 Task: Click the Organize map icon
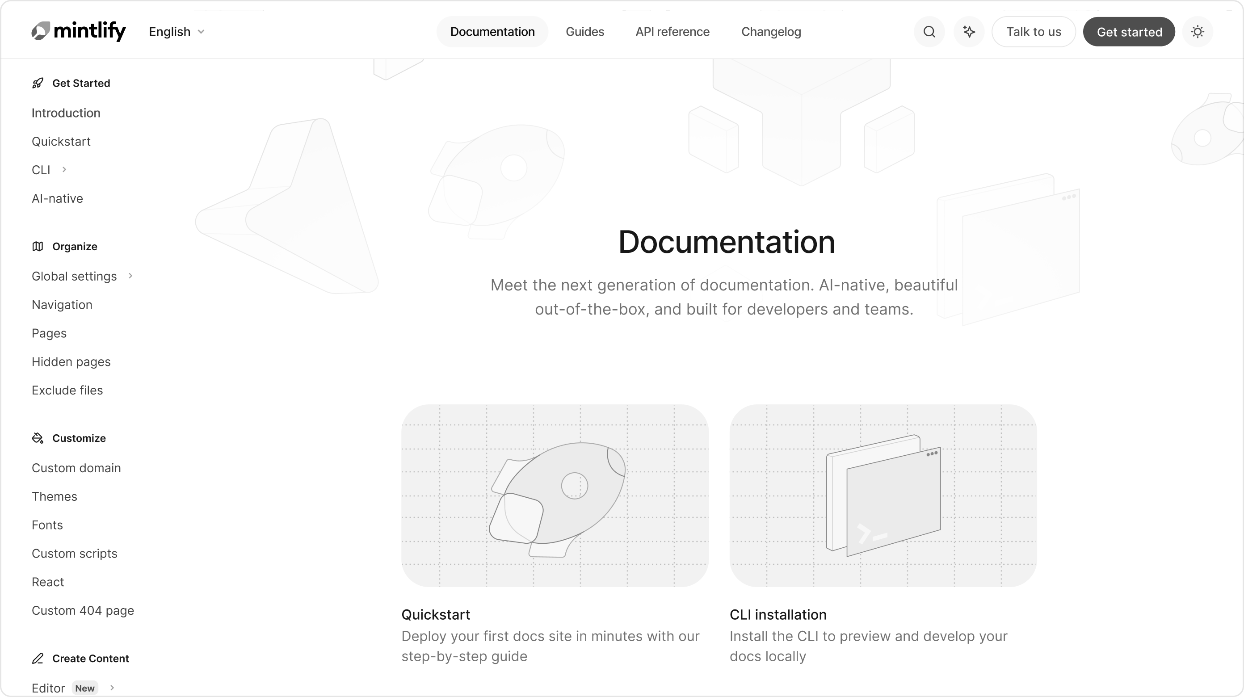click(x=38, y=246)
